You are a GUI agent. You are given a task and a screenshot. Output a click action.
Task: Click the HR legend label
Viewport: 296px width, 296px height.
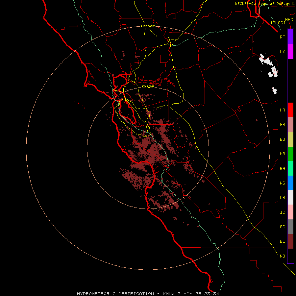click(282, 154)
